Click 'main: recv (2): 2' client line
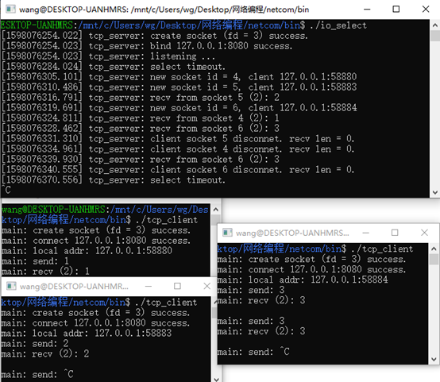 click(x=45, y=353)
